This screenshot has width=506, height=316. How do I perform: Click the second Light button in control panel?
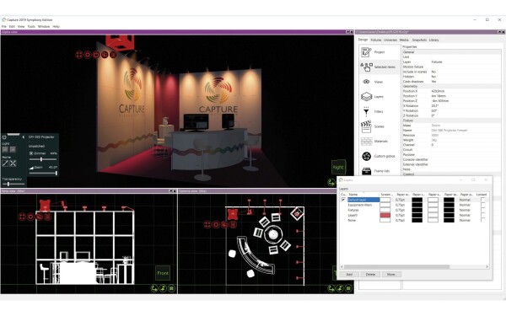pyautogui.click(x=13, y=149)
